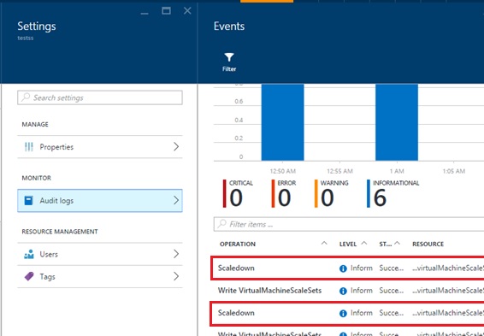Expand the Tags chevron

[x=176, y=276]
